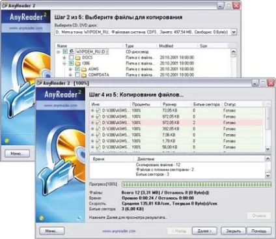Click the DOCS folder icon
The image size is (276, 239).
click(x=77, y=58)
